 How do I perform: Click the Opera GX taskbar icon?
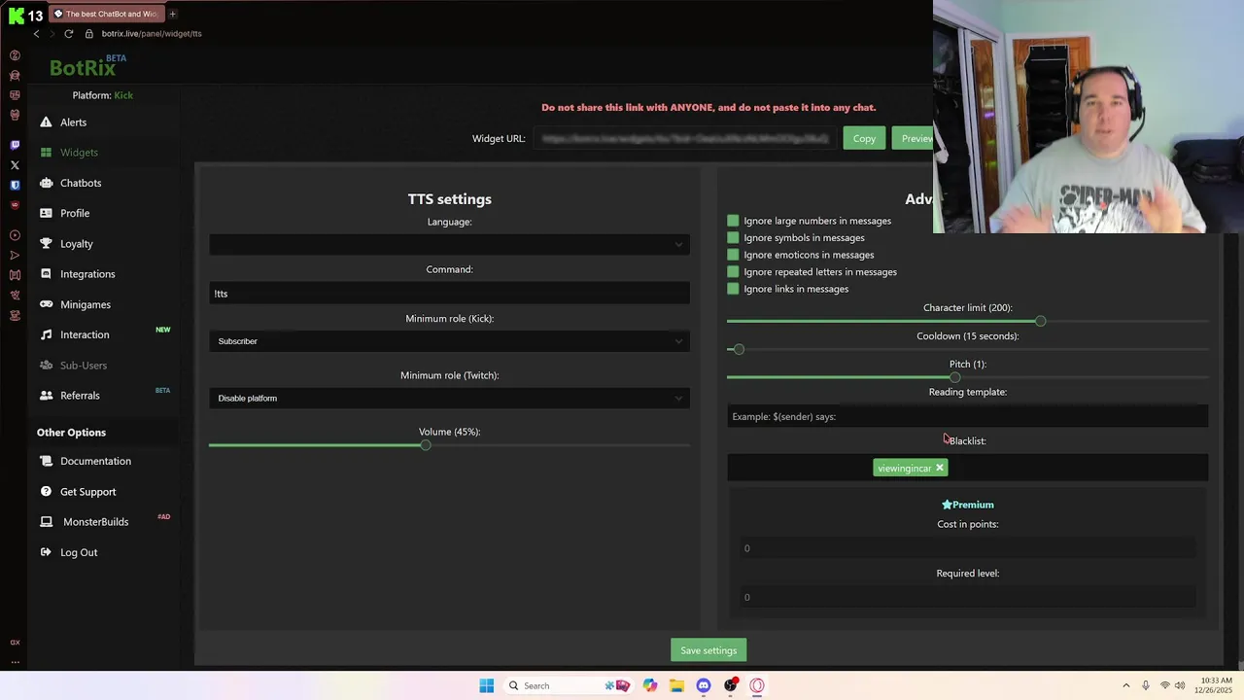(x=757, y=685)
